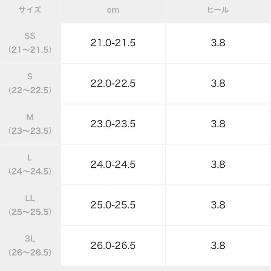The width and height of the screenshot is (271, 271).
Task: Select the S (22～22.5) size label
Action: point(30,83)
